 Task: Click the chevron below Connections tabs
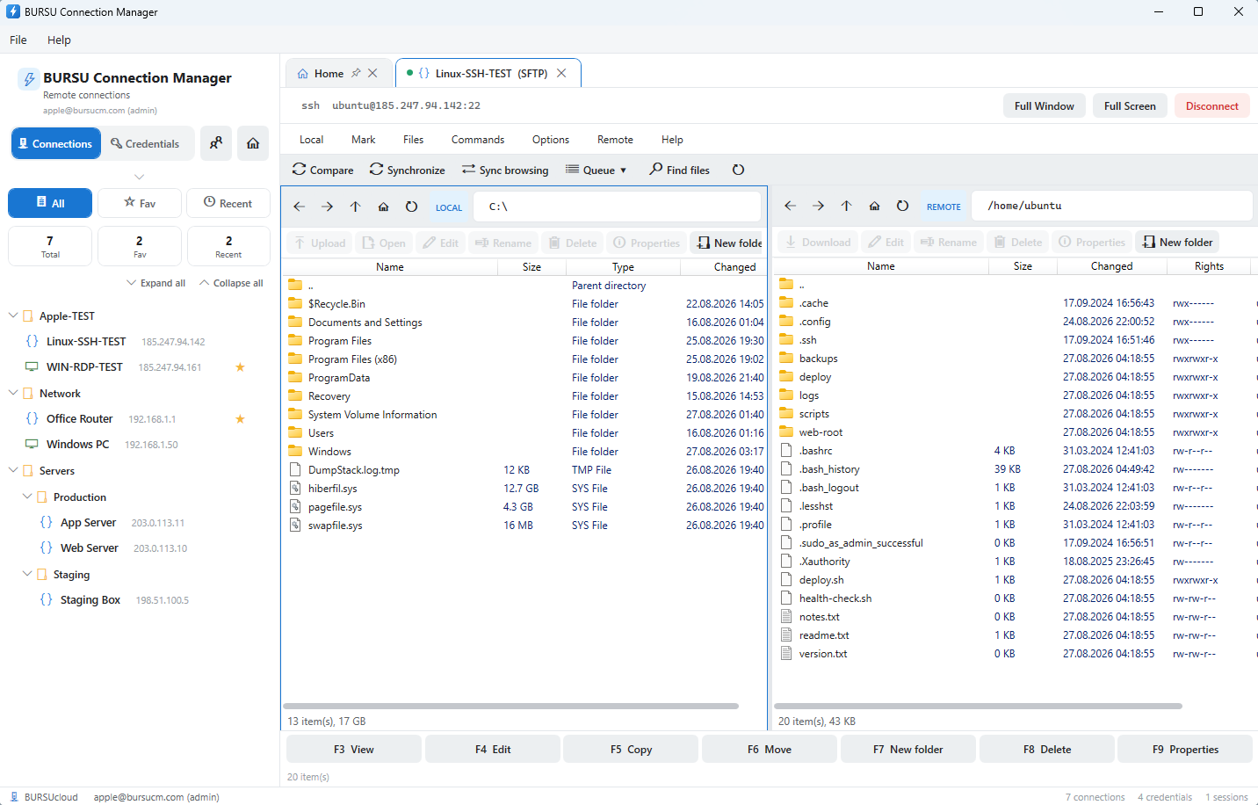(139, 177)
